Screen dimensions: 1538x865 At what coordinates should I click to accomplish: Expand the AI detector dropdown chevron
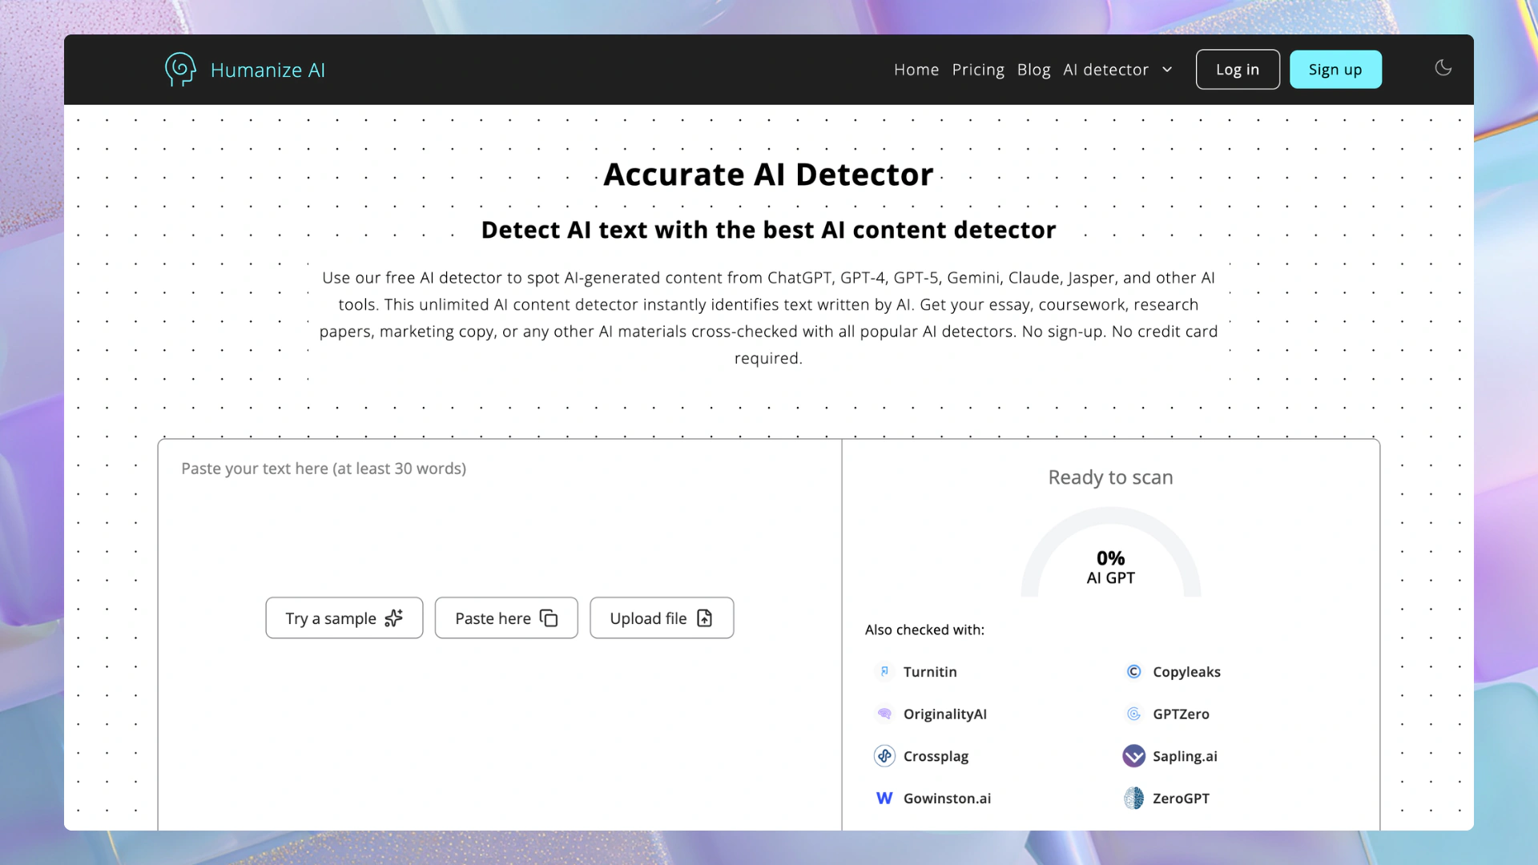1167,70
